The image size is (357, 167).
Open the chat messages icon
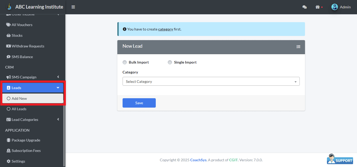(304, 7)
